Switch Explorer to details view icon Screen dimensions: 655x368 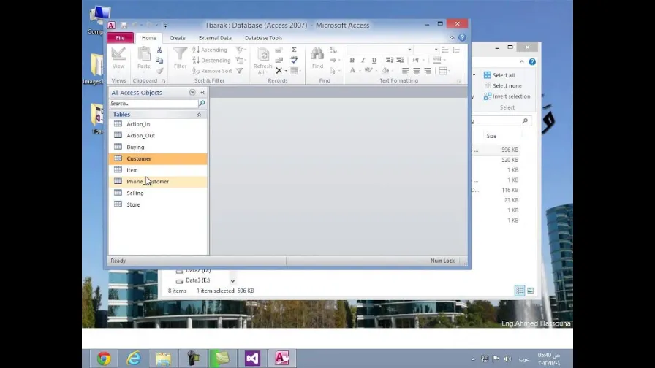click(x=520, y=291)
